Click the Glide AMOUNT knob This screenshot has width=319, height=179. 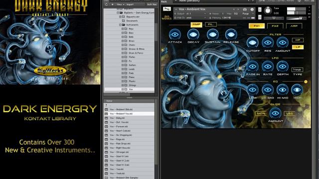pos(275,113)
